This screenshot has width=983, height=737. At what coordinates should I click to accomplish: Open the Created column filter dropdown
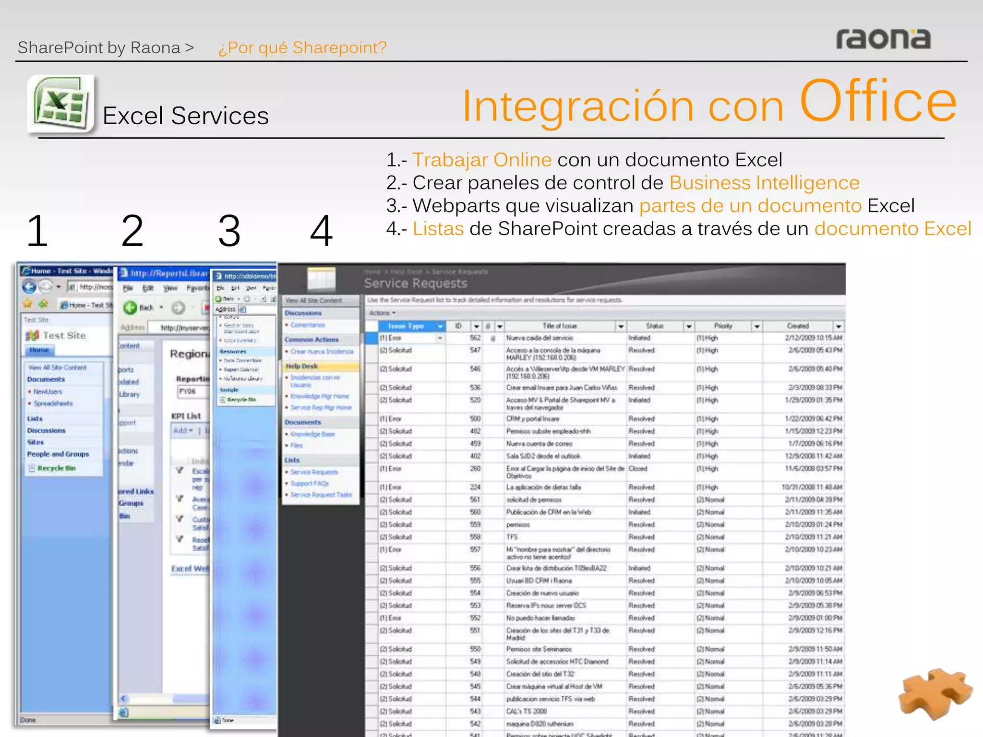click(x=838, y=326)
